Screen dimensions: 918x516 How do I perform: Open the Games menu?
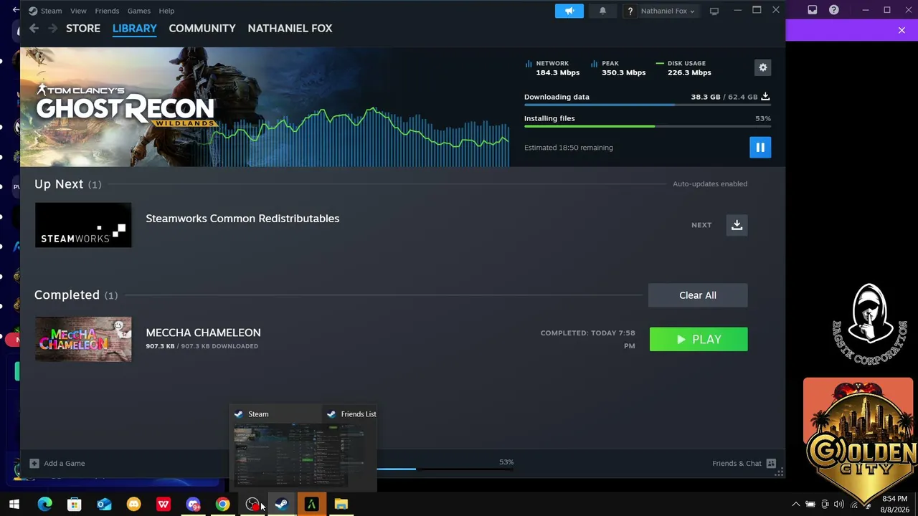click(x=138, y=11)
